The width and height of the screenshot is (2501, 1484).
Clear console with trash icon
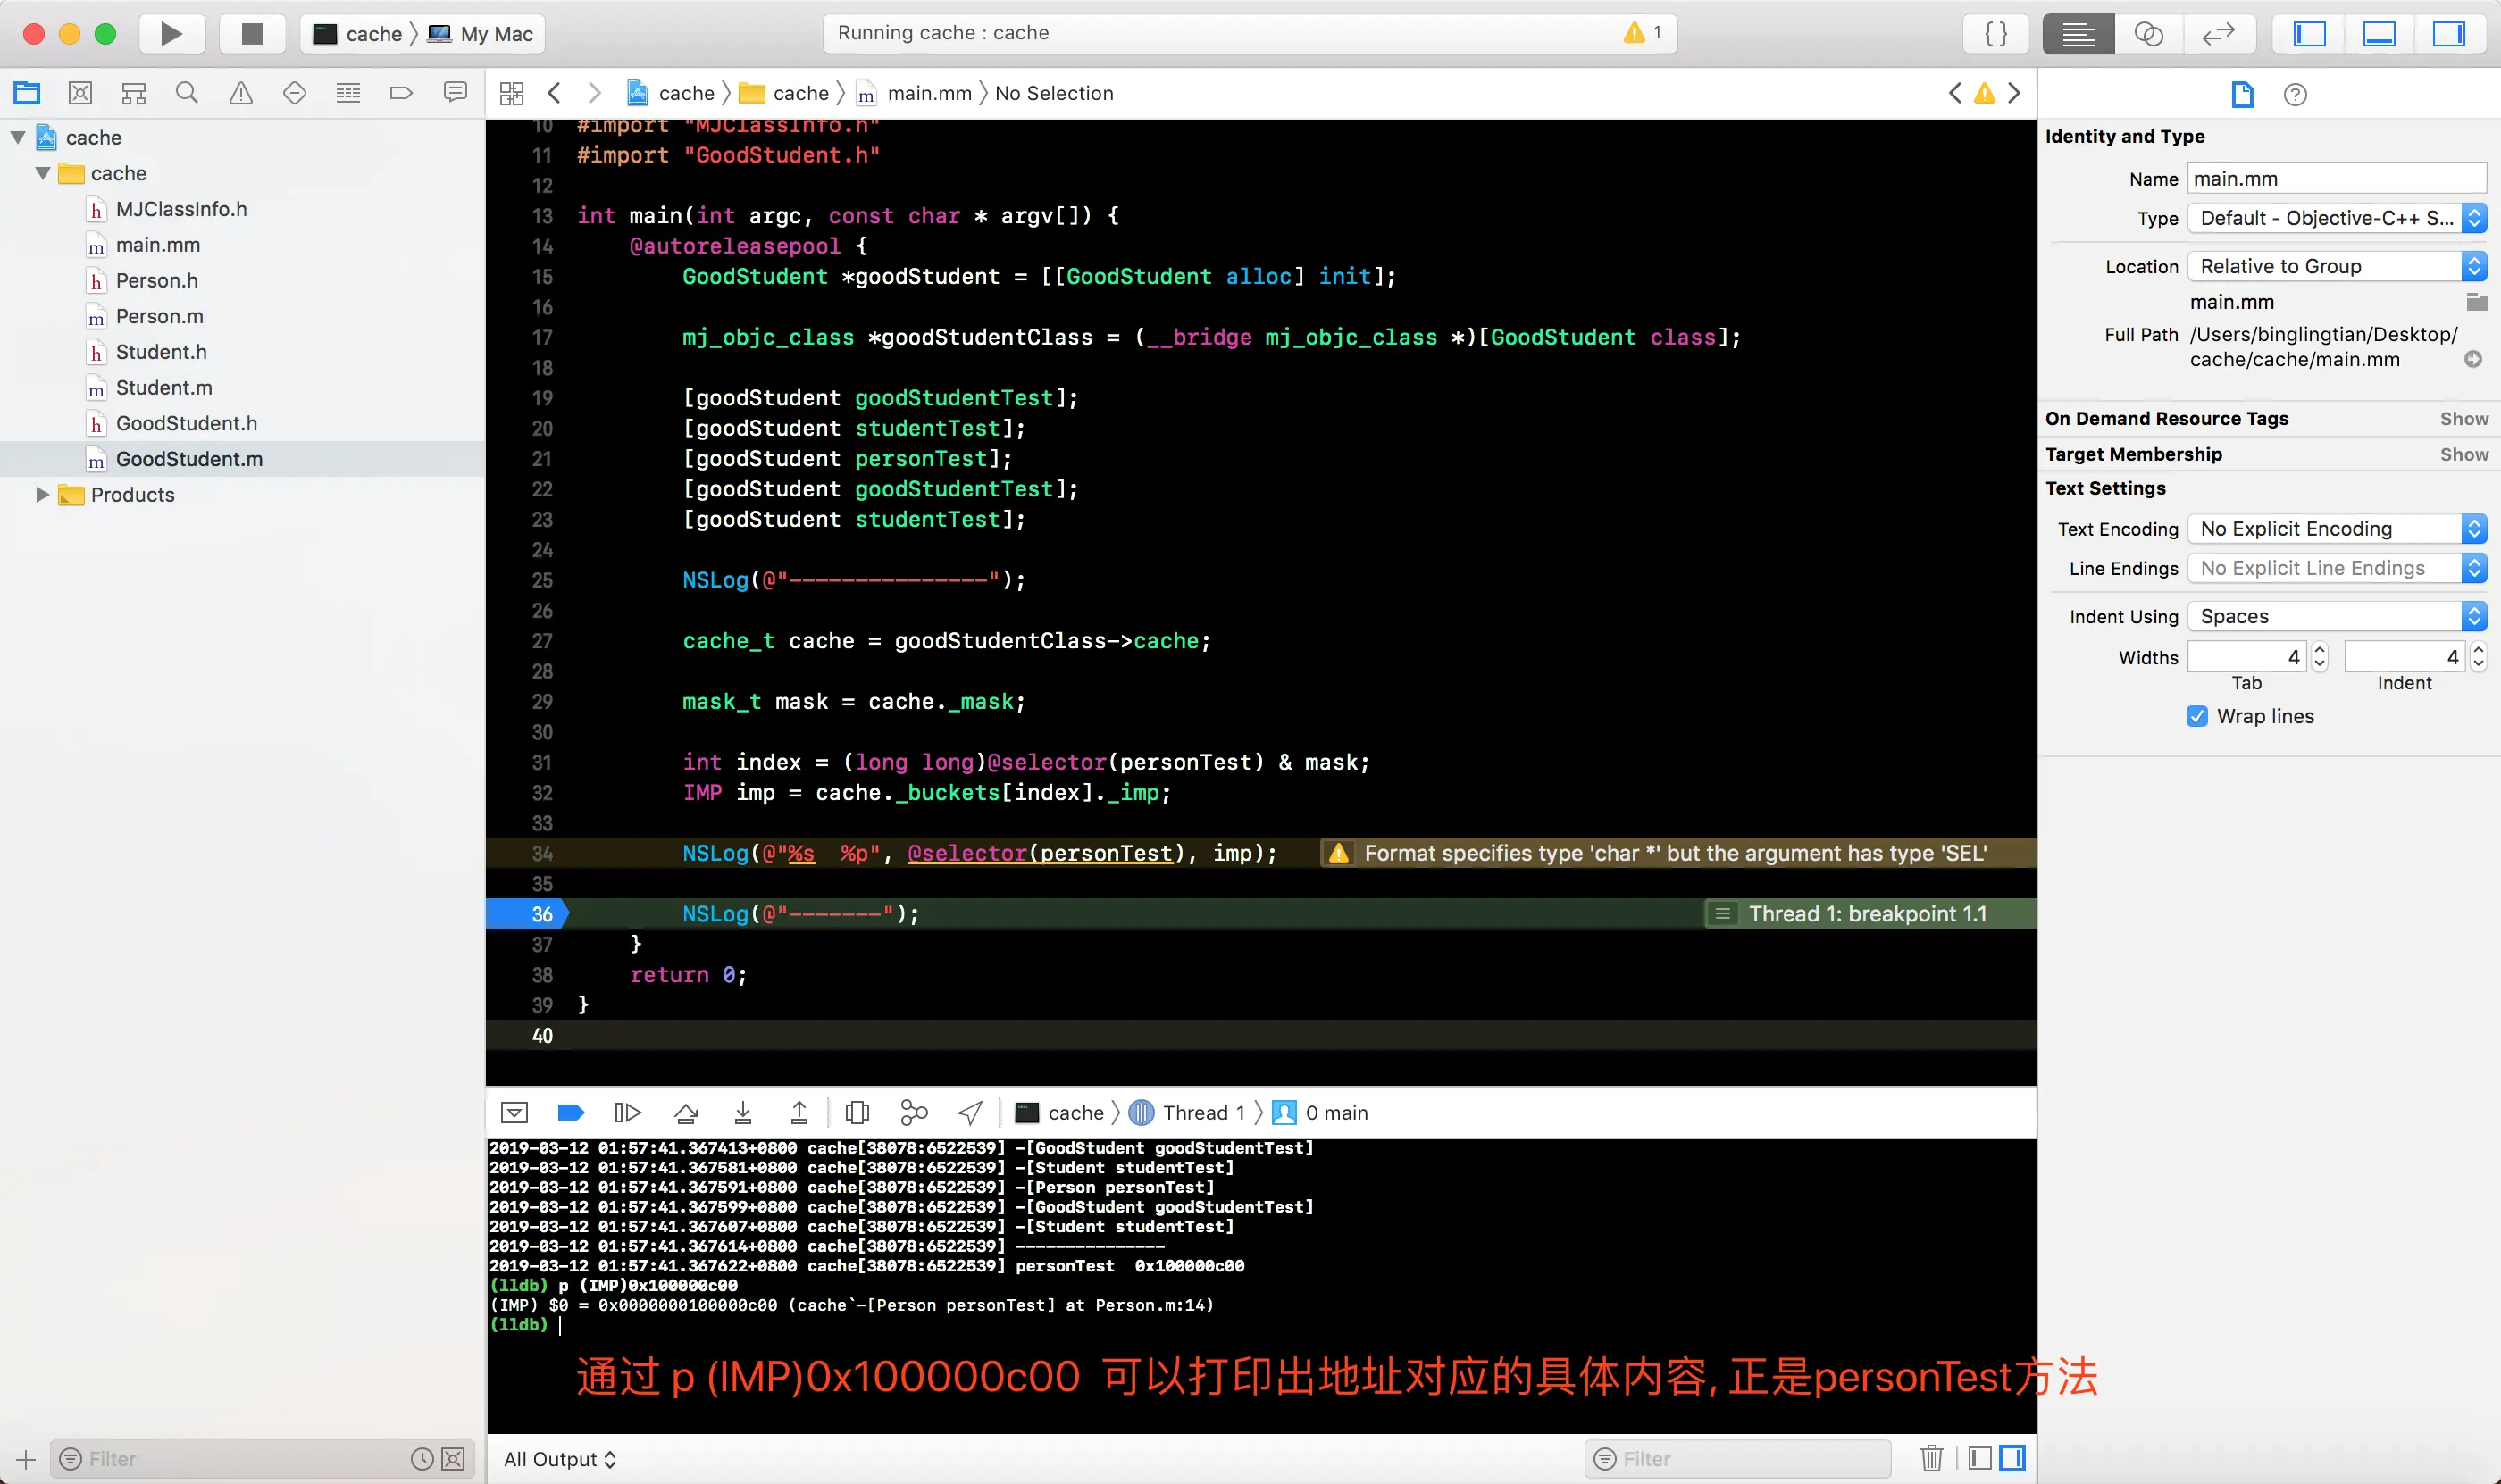point(1931,1458)
